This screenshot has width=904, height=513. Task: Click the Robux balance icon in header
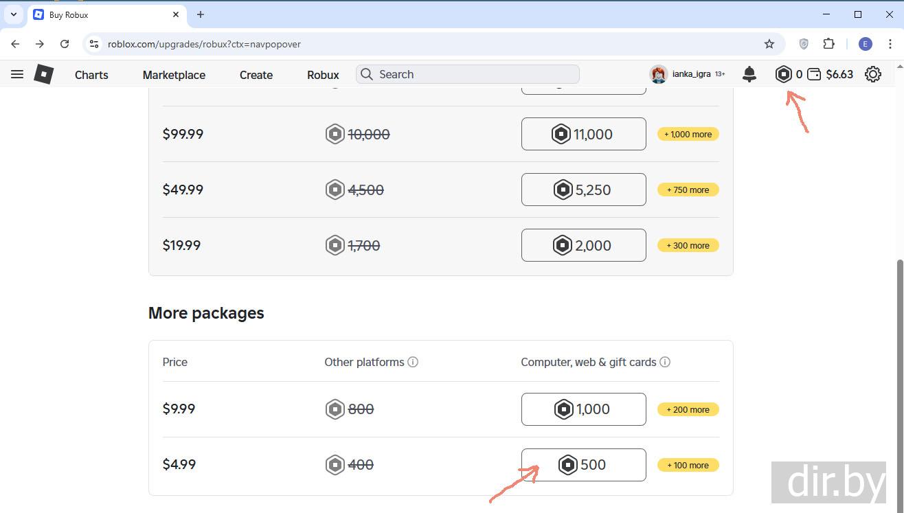[784, 74]
